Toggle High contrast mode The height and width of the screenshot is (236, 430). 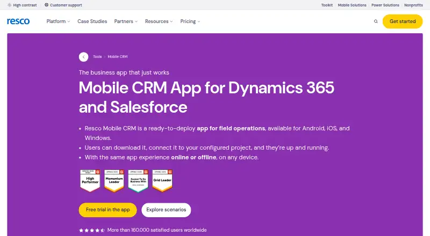[22, 5]
